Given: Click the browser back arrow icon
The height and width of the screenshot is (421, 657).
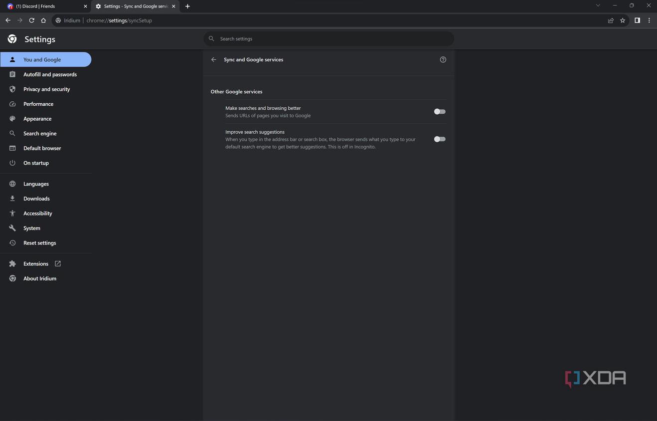Looking at the screenshot, I should (x=8, y=20).
